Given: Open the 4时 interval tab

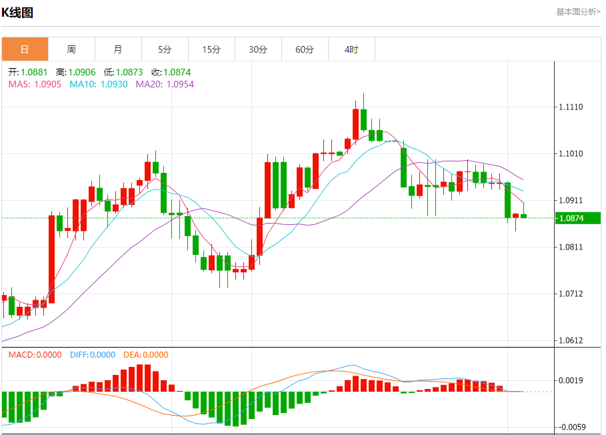Looking at the screenshot, I should (x=352, y=49).
